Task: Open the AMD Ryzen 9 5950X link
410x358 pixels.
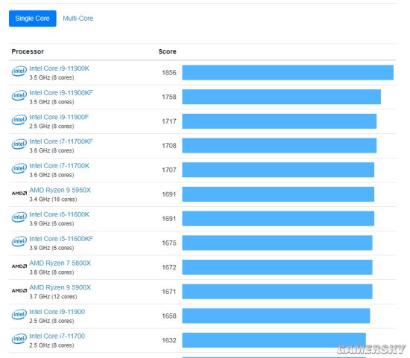Action: click(x=60, y=190)
